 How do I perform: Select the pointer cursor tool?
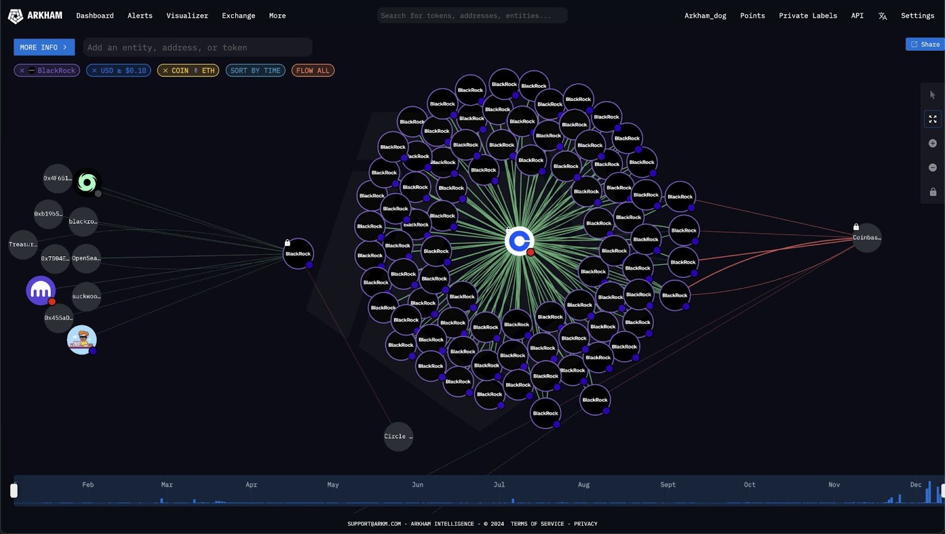[933, 95]
